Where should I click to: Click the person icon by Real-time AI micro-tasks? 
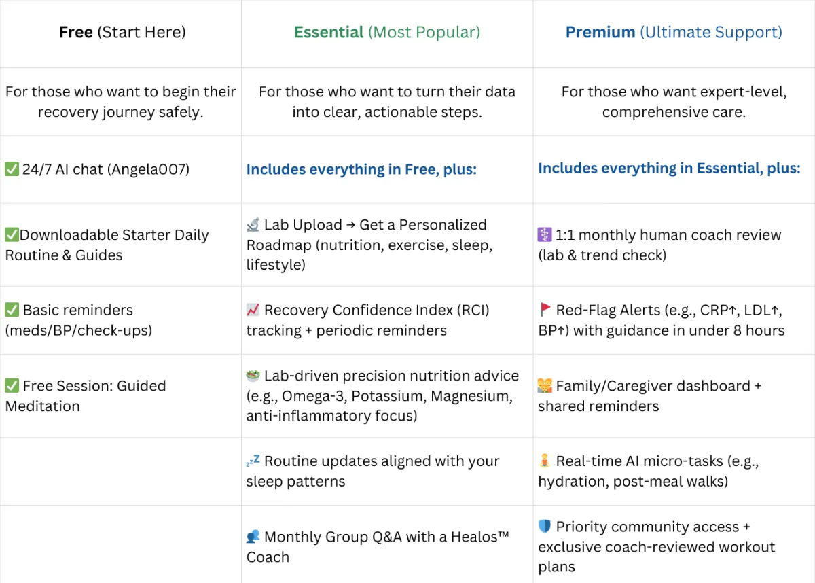point(545,461)
